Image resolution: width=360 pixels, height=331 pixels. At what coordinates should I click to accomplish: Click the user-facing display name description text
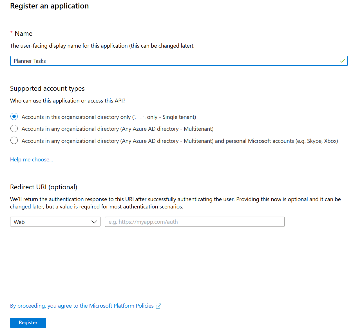click(102, 46)
